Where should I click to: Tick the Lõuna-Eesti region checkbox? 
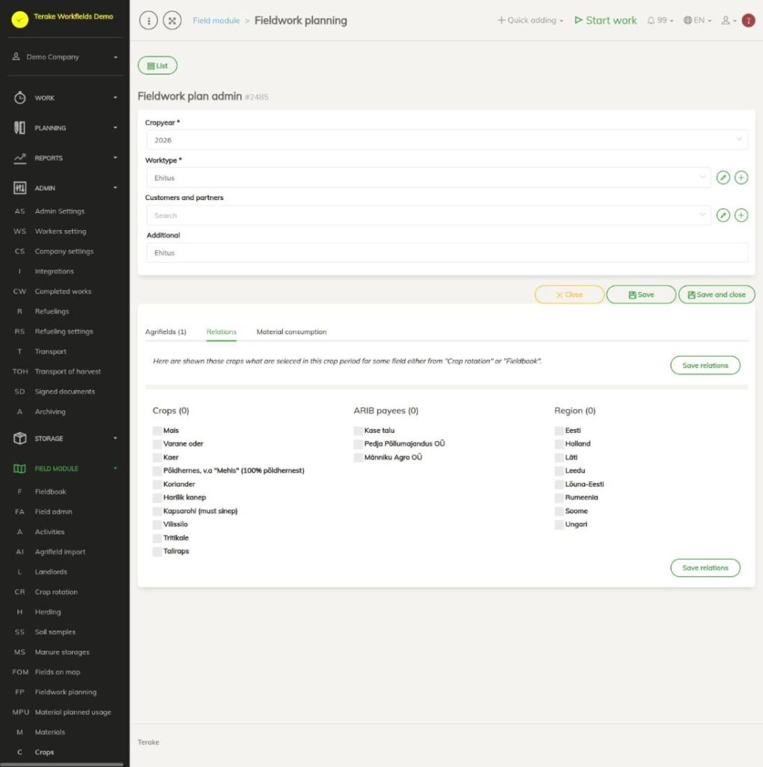[x=559, y=485]
